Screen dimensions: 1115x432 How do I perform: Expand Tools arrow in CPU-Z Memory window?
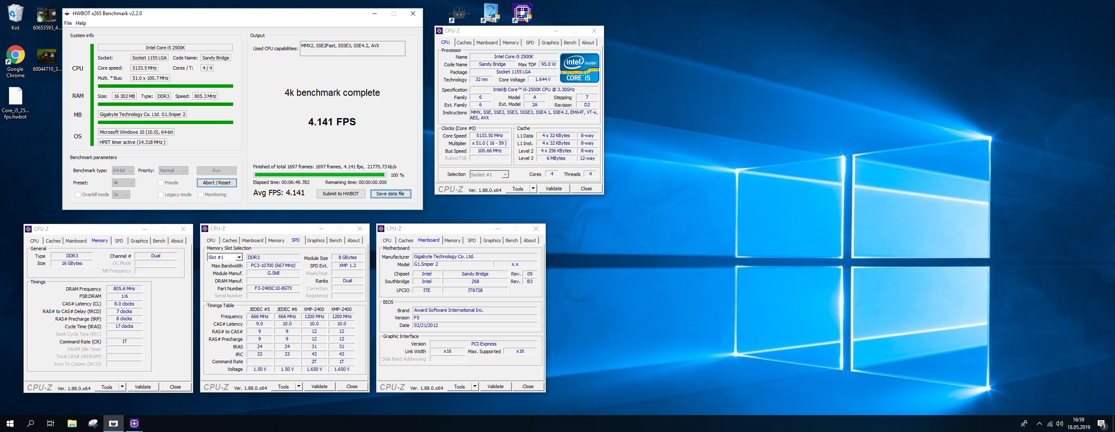point(122,386)
